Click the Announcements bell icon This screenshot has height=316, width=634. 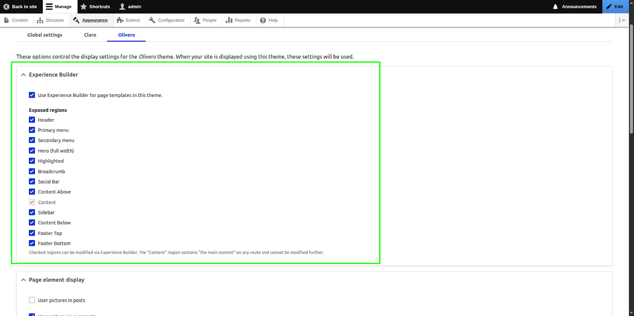[x=556, y=7]
